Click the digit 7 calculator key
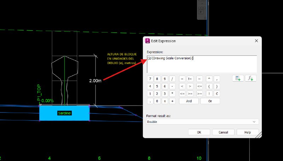 pyautogui.click(x=150, y=79)
